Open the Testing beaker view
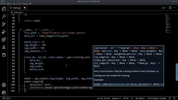 (x=4, y=47)
